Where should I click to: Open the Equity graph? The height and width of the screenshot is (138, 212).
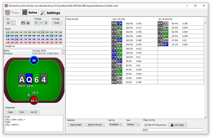[x=76, y=125]
